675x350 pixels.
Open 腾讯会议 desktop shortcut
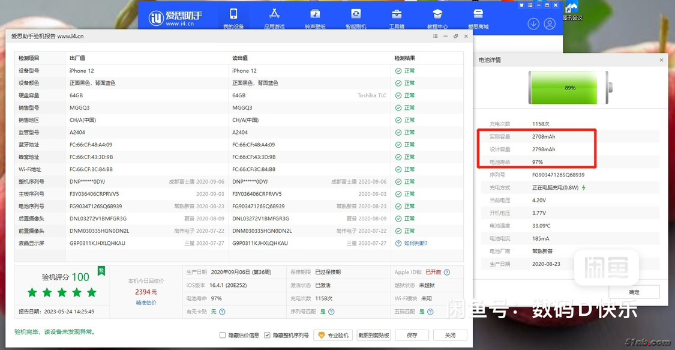(x=572, y=11)
